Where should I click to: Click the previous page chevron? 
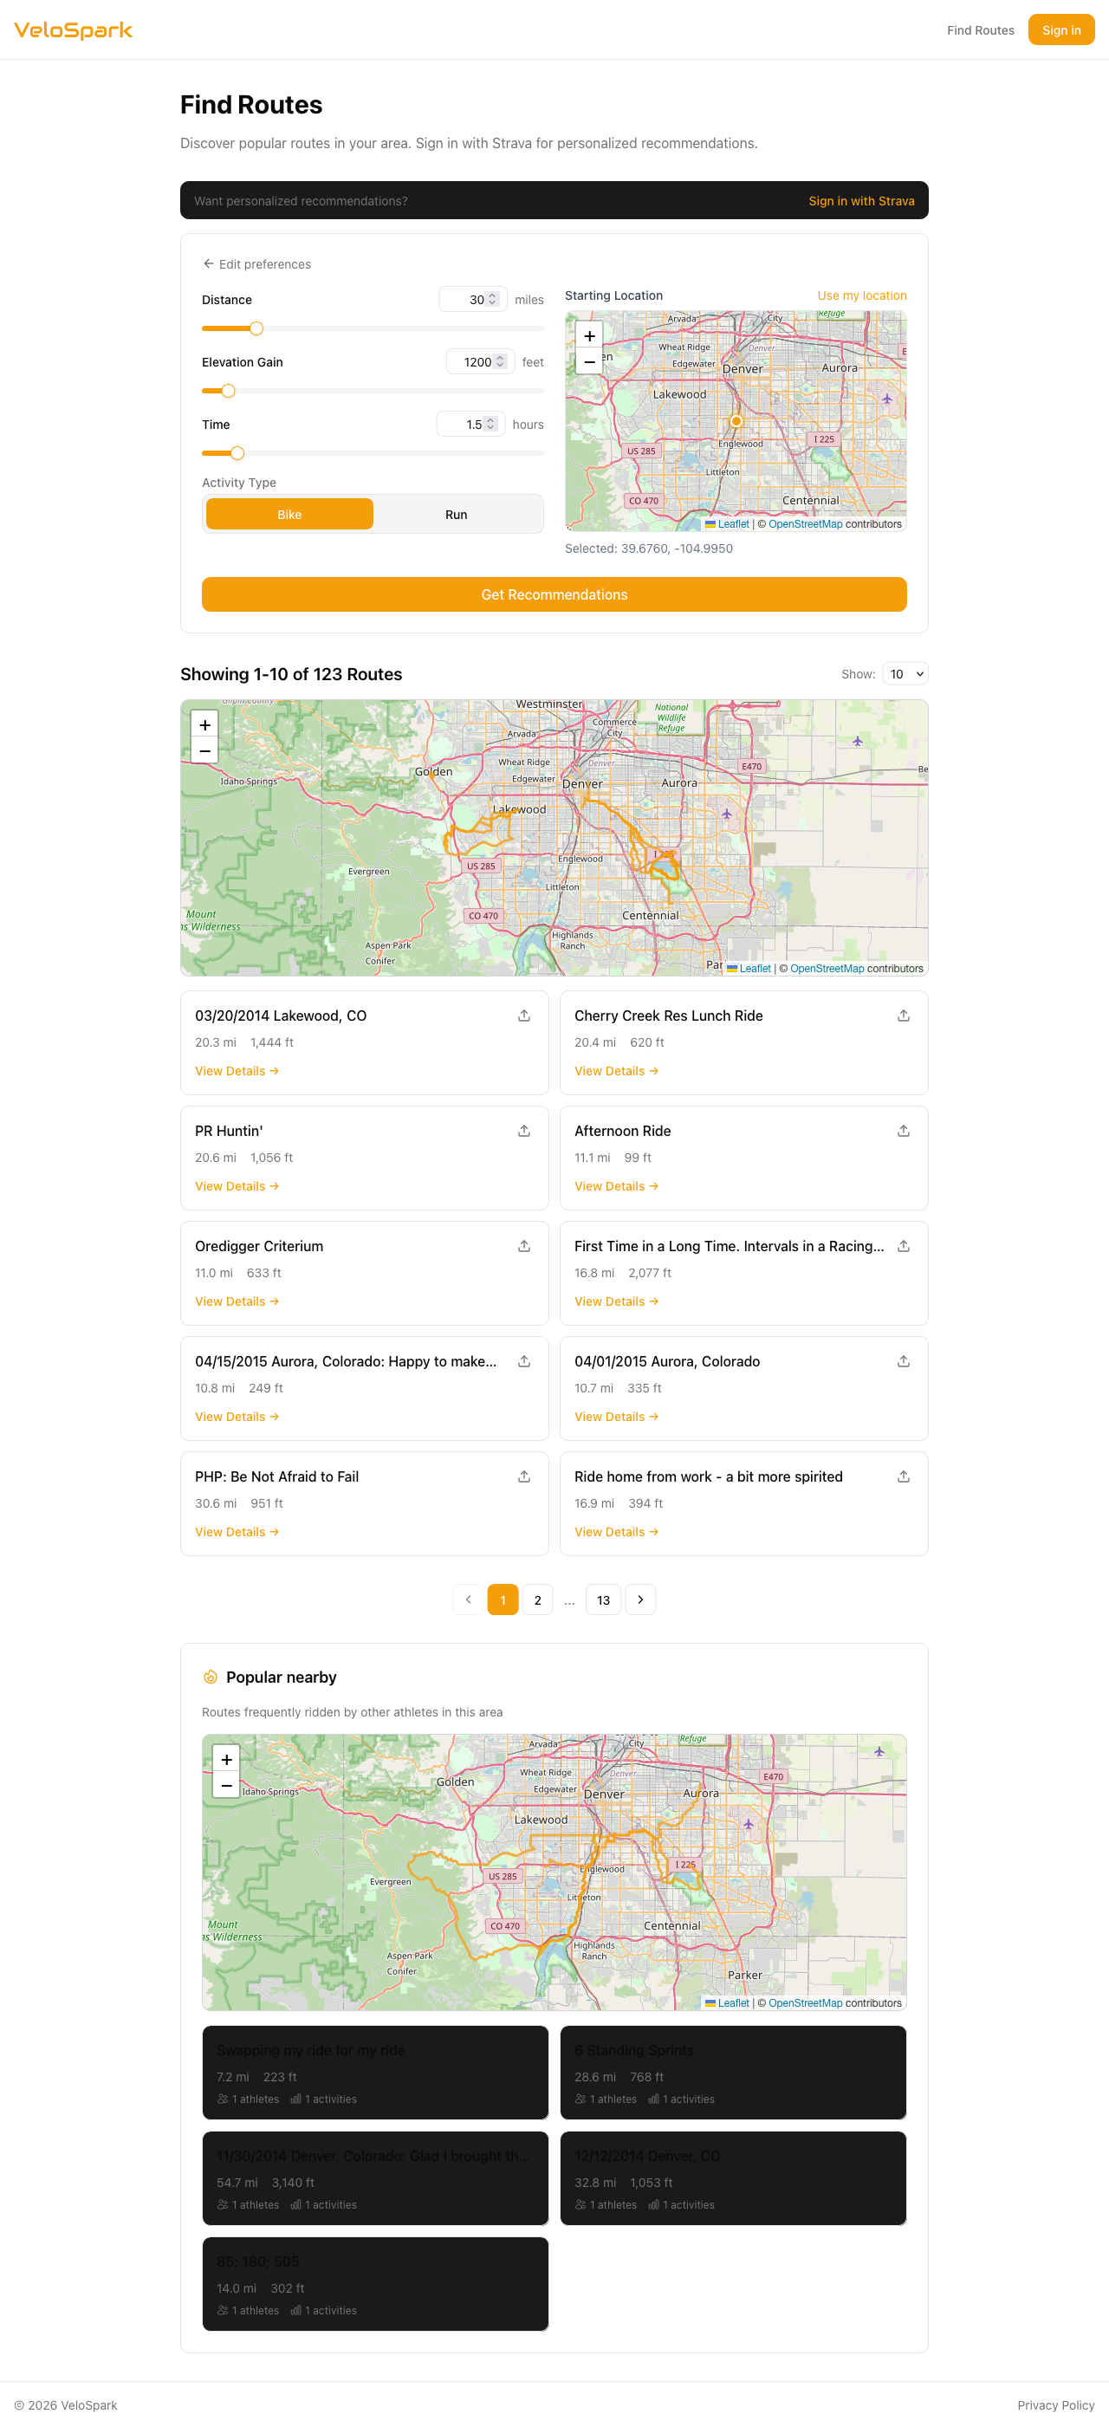468,1600
